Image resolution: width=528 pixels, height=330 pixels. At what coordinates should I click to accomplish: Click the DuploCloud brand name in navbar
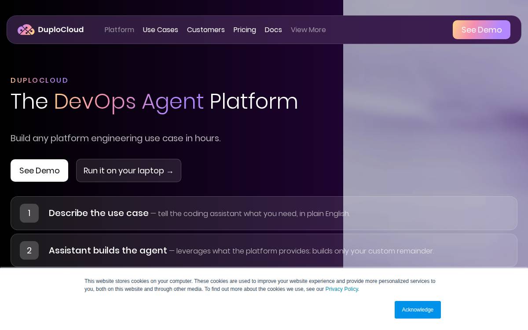[61, 29]
